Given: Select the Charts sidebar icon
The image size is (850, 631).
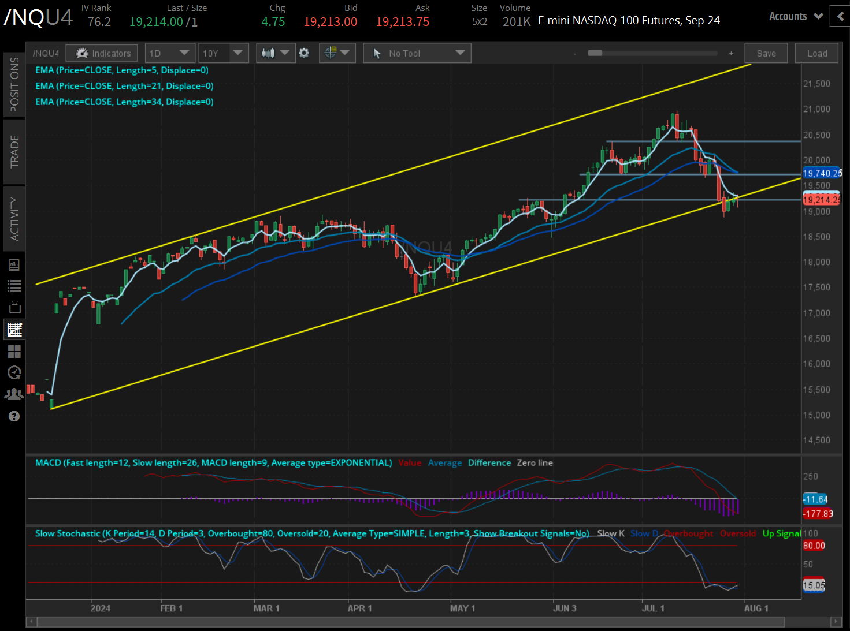Looking at the screenshot, I should click(14, 329).
